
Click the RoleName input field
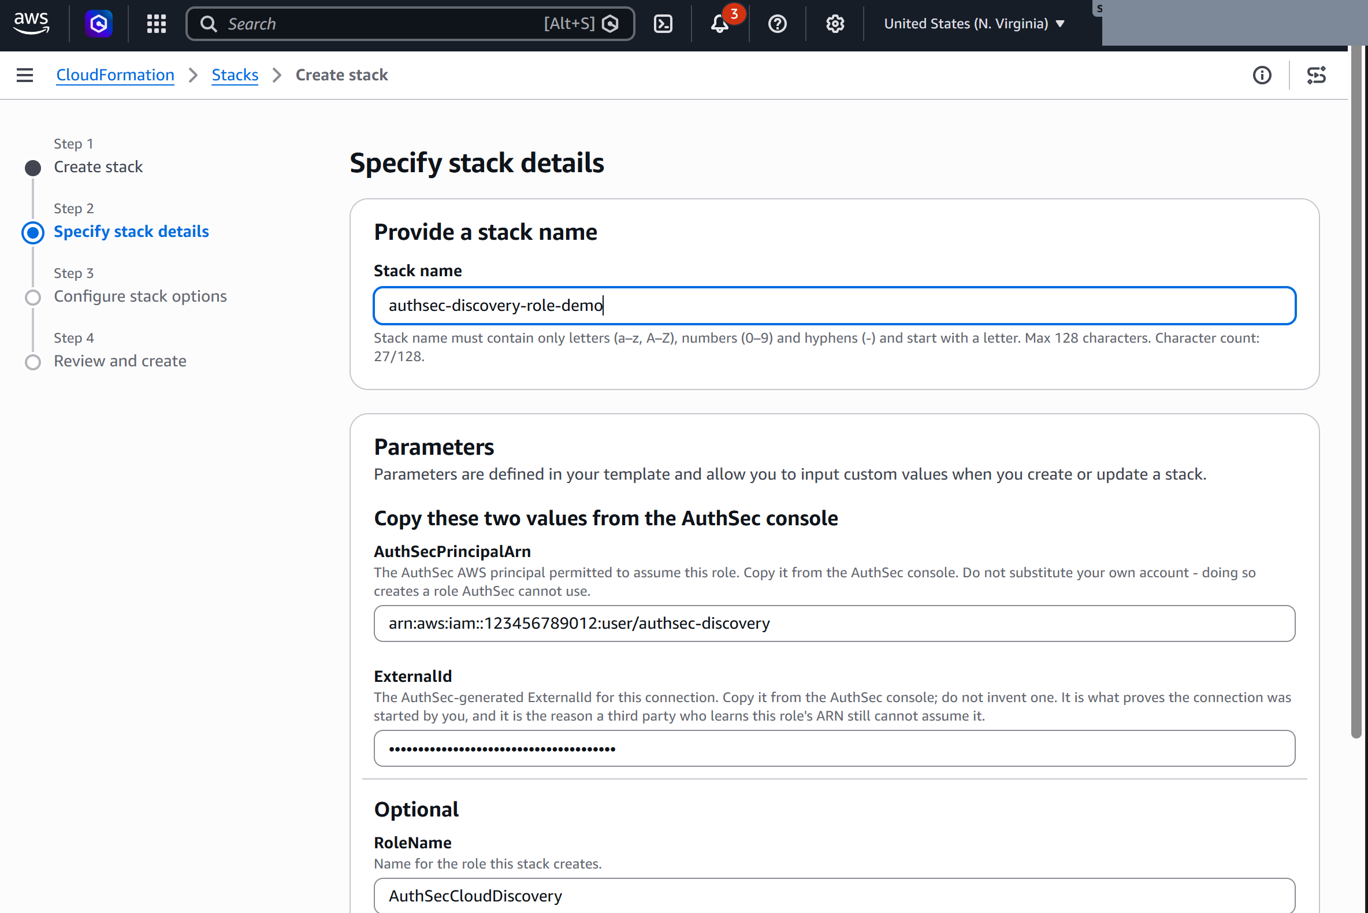pyautogui.click(x=834, y=896)
